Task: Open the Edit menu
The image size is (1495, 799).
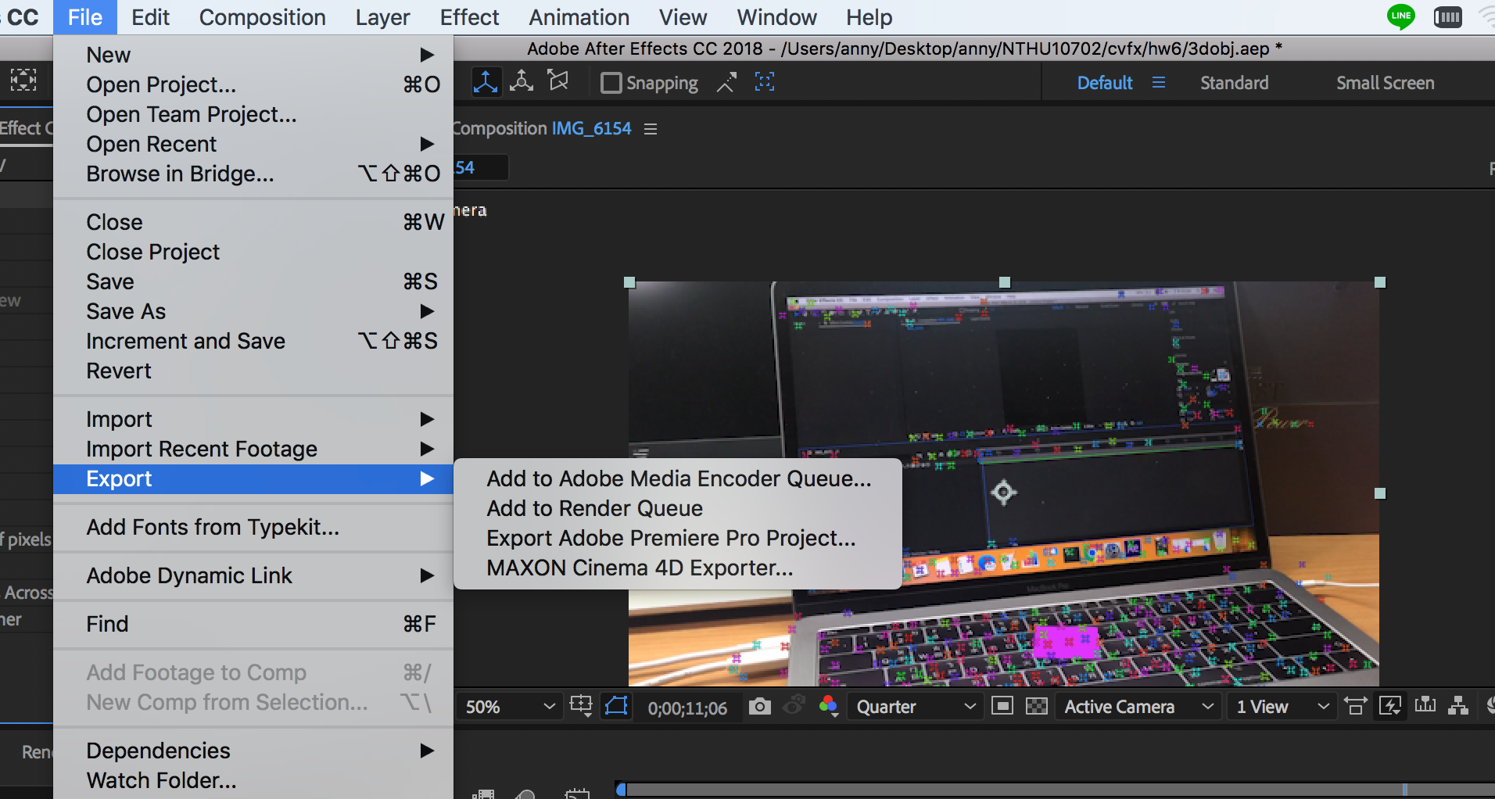Action: (x=150, y=17)
